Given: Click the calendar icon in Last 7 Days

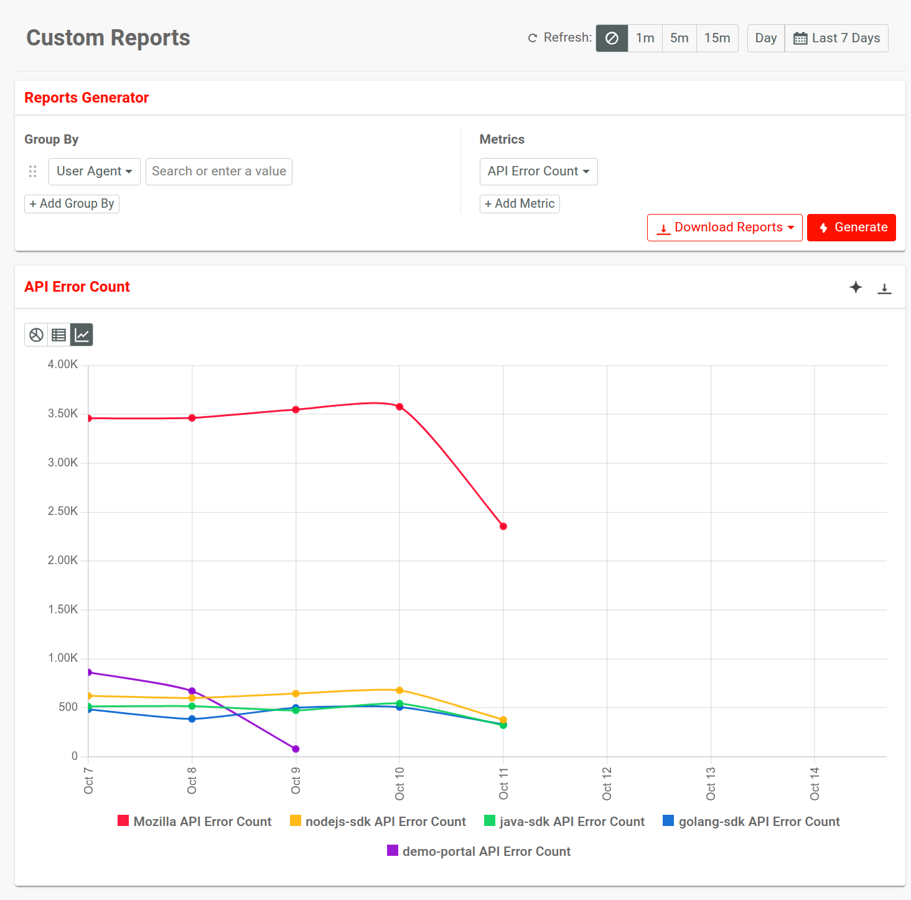Looking at the screenshot, I should 800,38.
